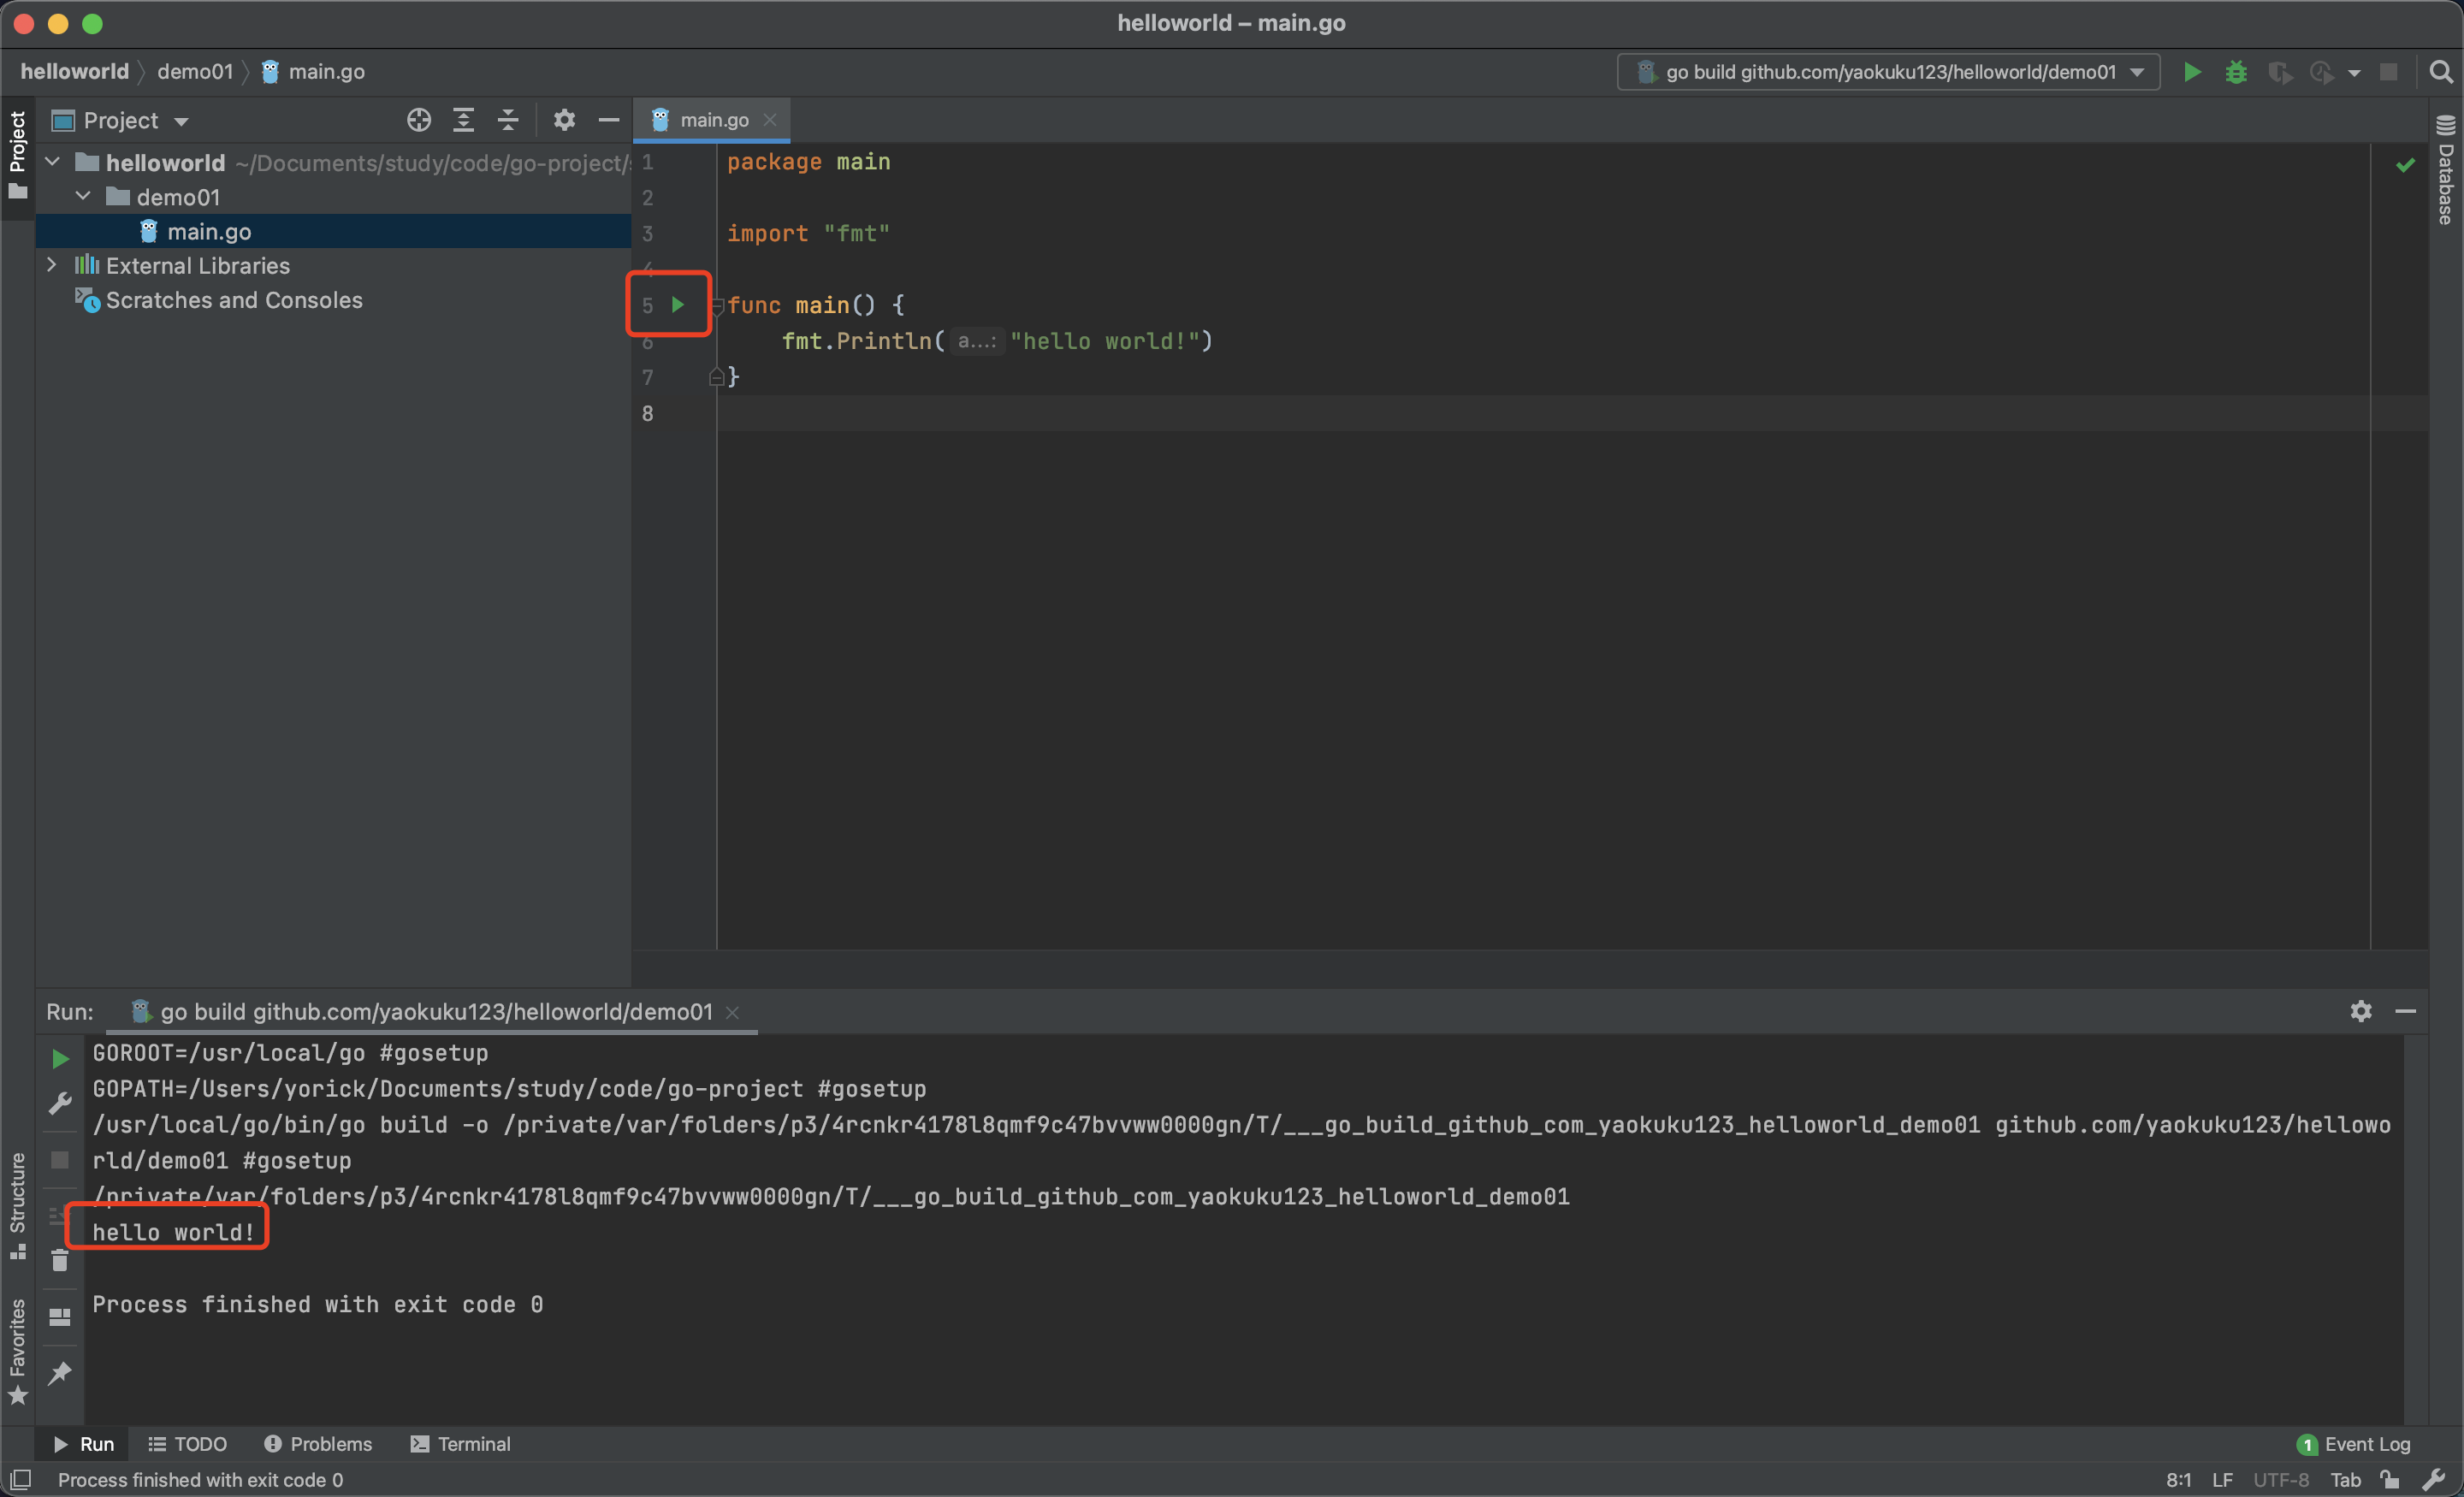Select main.go in the project tree

click(x=208, y=232)
